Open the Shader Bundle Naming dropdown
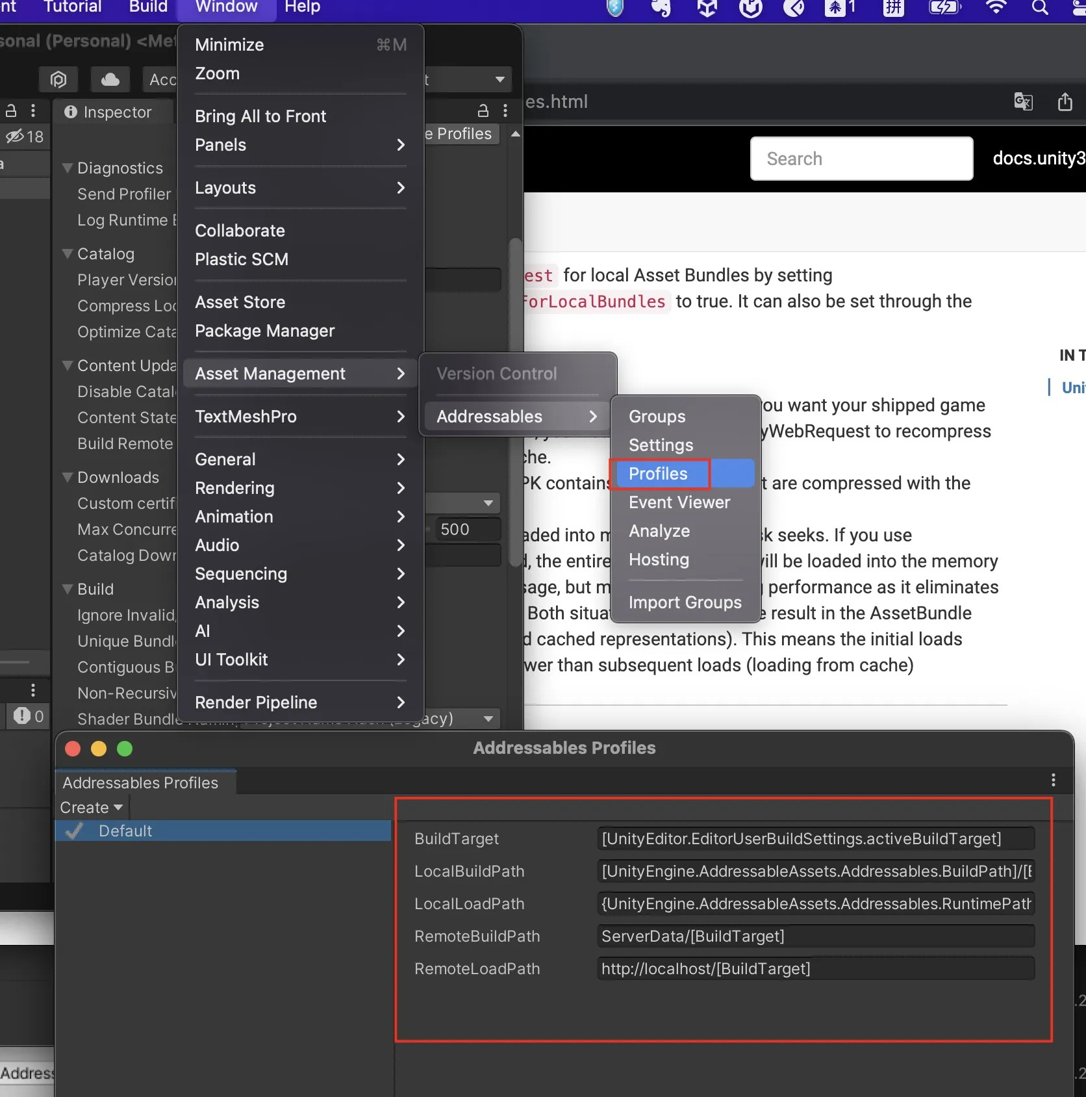Screen dimensions: 1086x1097 pos(370,719)
